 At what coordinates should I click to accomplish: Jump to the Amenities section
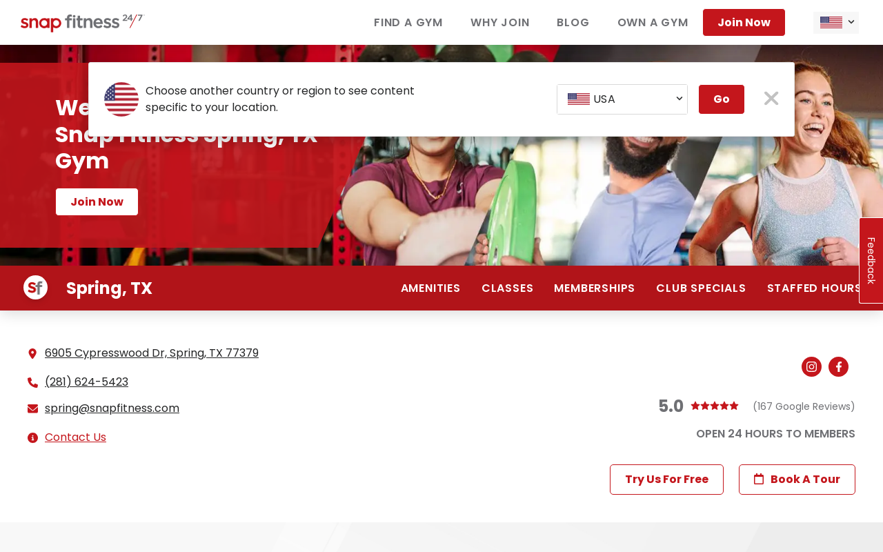click(x=430, y=288)
